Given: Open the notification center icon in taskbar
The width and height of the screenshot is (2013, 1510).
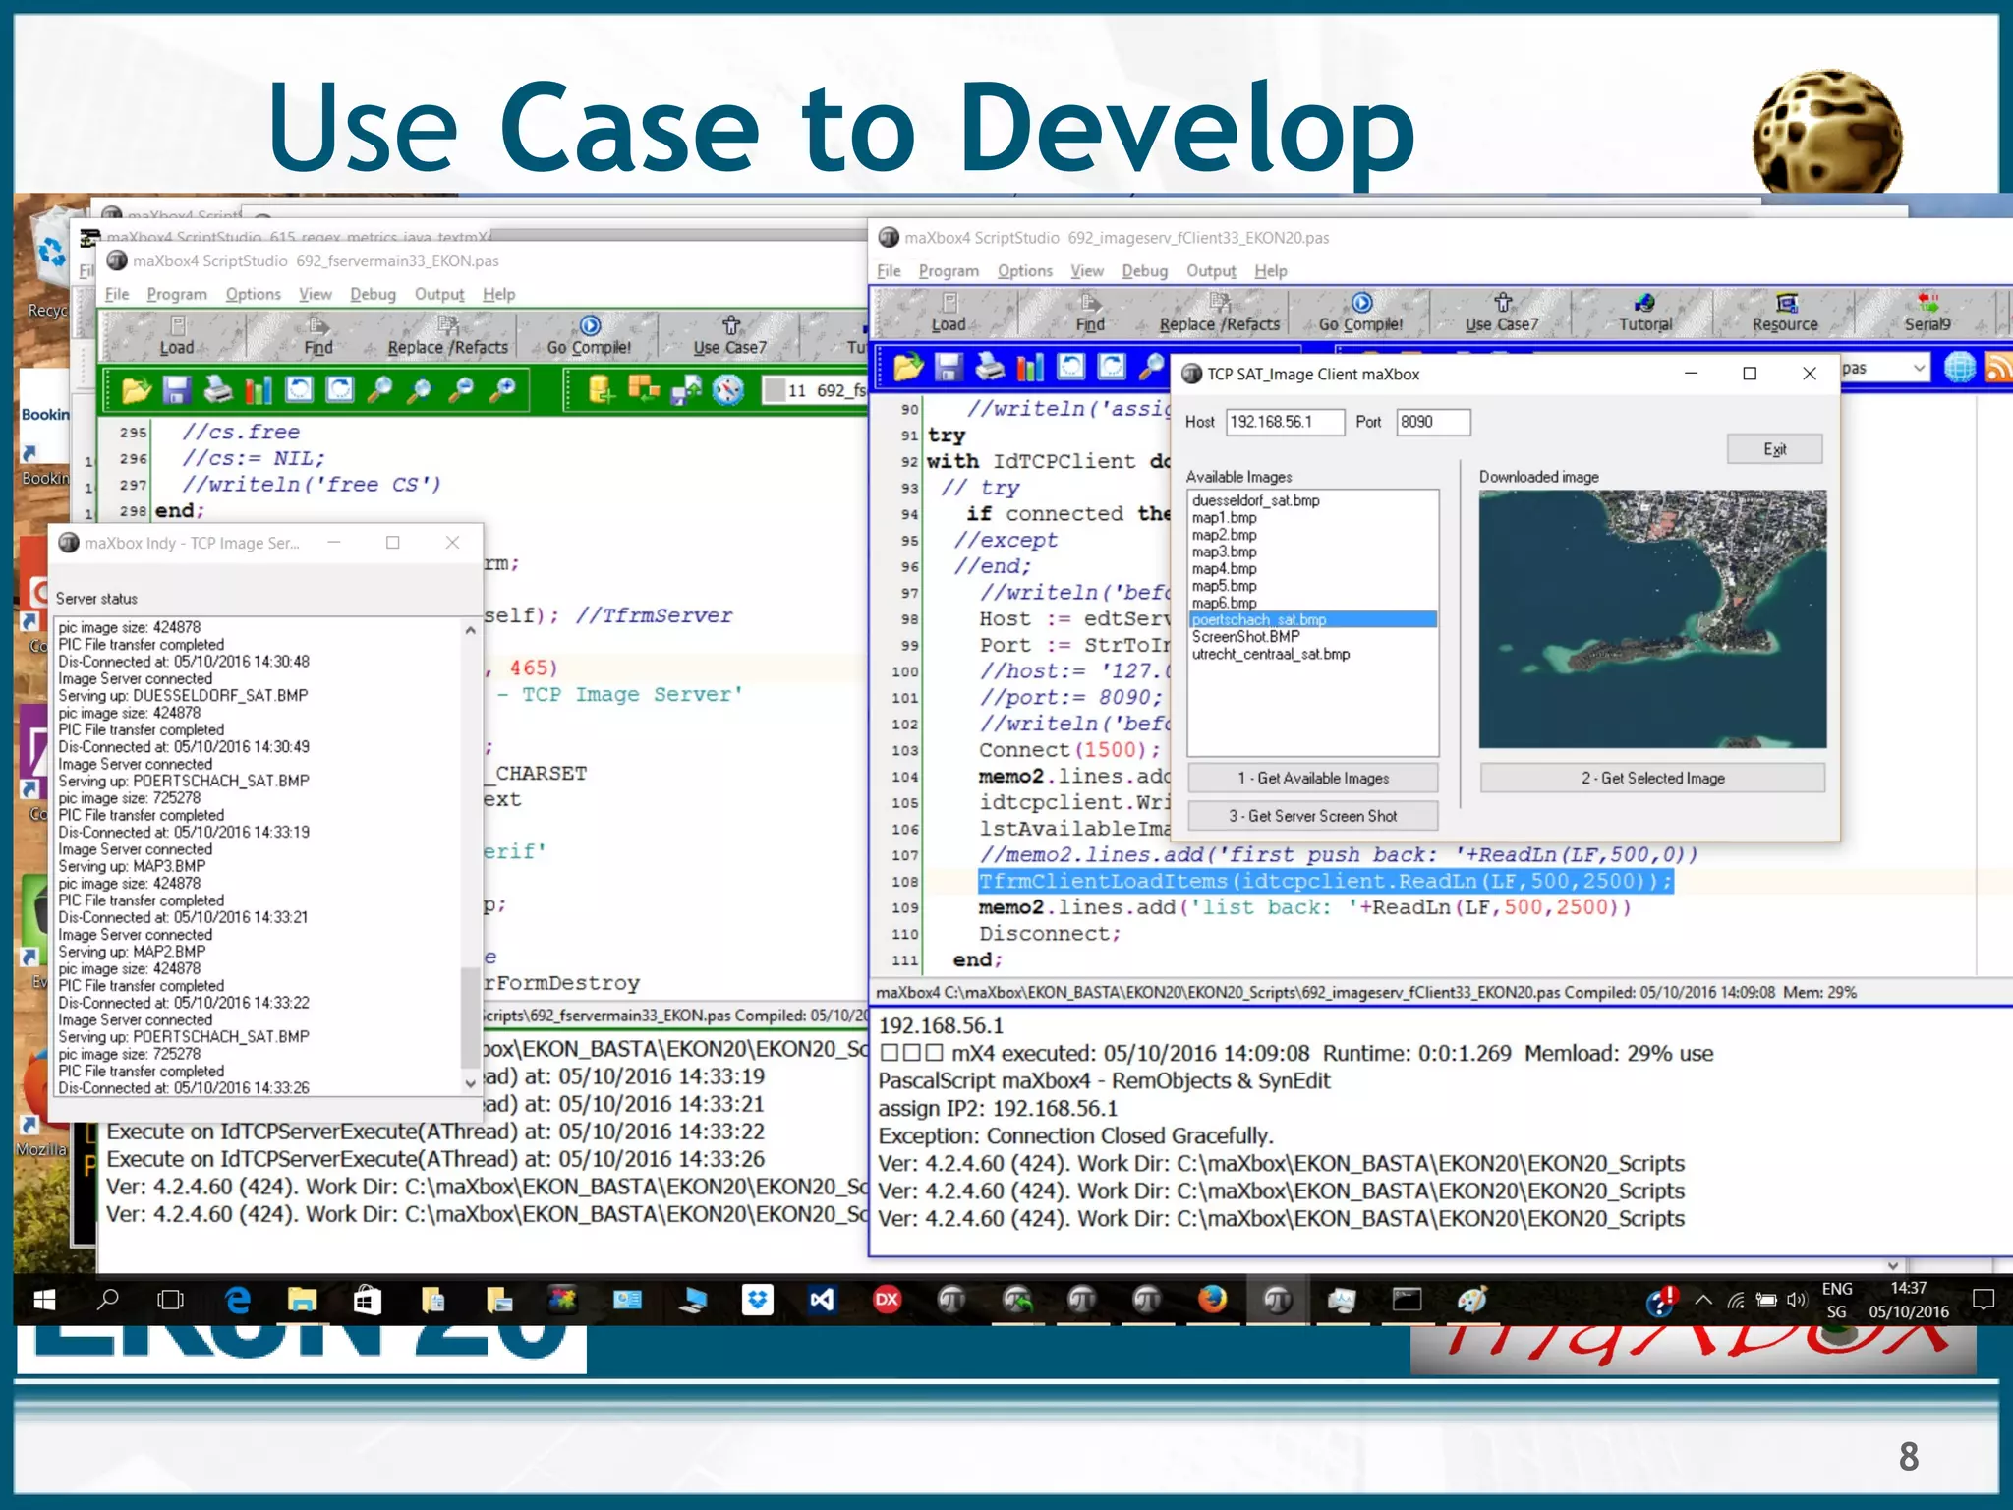Looking at the screenshot, I should (x=1984, y=1300).
